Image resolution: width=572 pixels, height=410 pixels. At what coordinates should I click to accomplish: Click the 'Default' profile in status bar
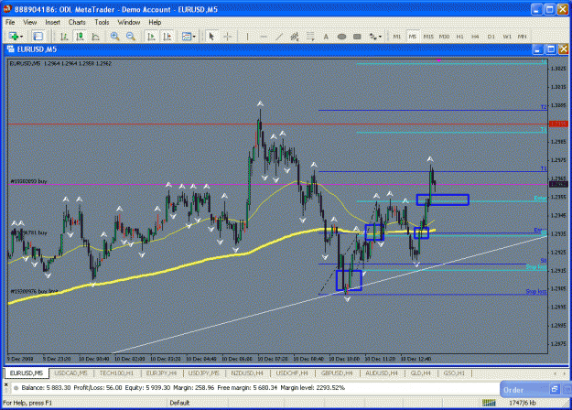point(179,403)
